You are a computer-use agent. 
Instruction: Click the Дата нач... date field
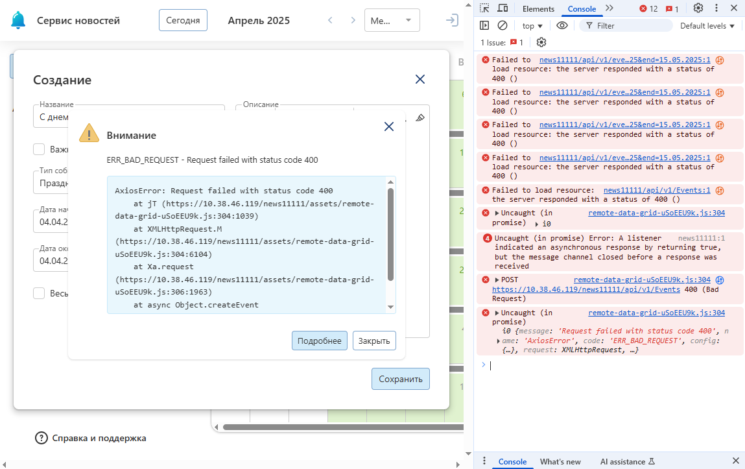(51, 221)
